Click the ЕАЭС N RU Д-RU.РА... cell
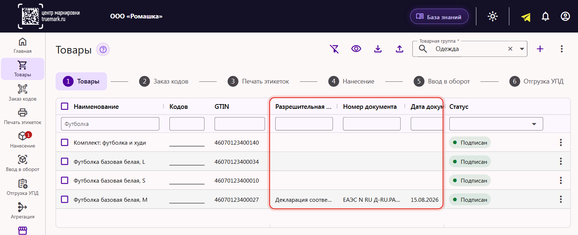The height and width of the screenshot is (235, 578). point(371,200)
